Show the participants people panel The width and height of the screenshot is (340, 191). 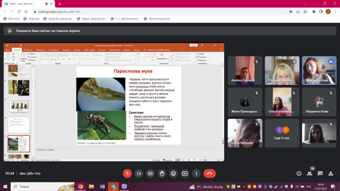click(310, 173)
